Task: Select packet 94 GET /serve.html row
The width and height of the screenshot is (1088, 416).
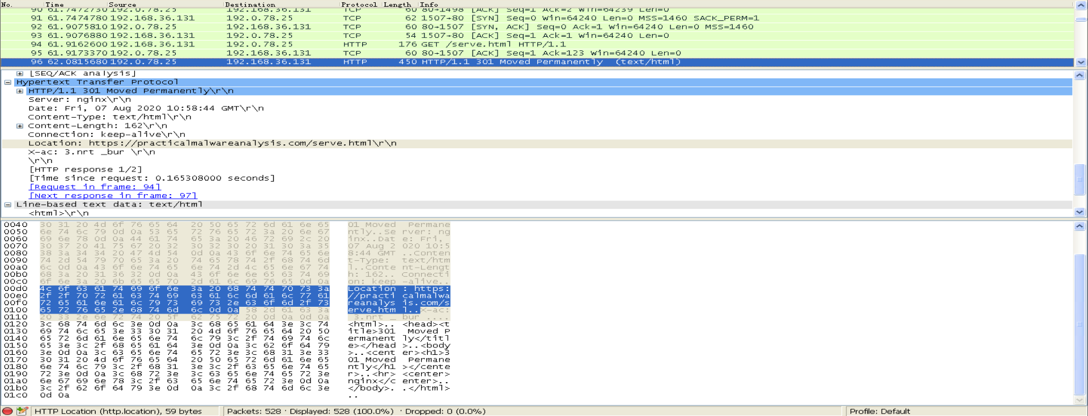Action: click(536, 44)
